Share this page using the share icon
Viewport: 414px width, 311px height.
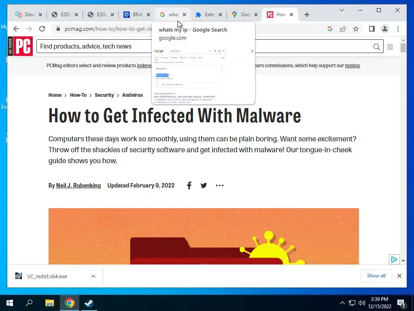[x=343, y=29]
